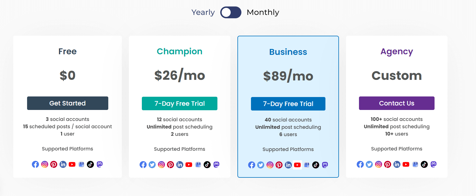
Task: Click Get Started on the Free plan
Action: pyautogui.click(x=67, y=103)
